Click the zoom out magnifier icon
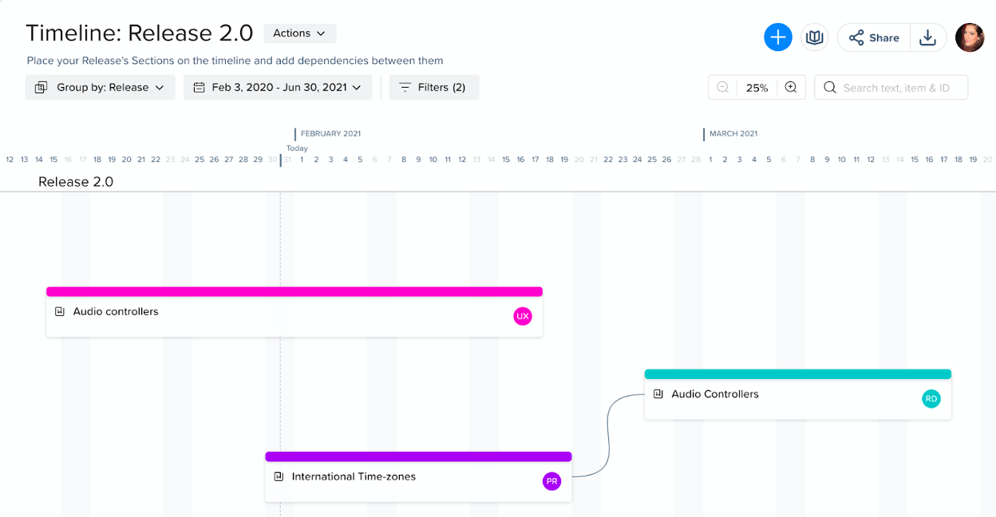 [x=723, y=88]
